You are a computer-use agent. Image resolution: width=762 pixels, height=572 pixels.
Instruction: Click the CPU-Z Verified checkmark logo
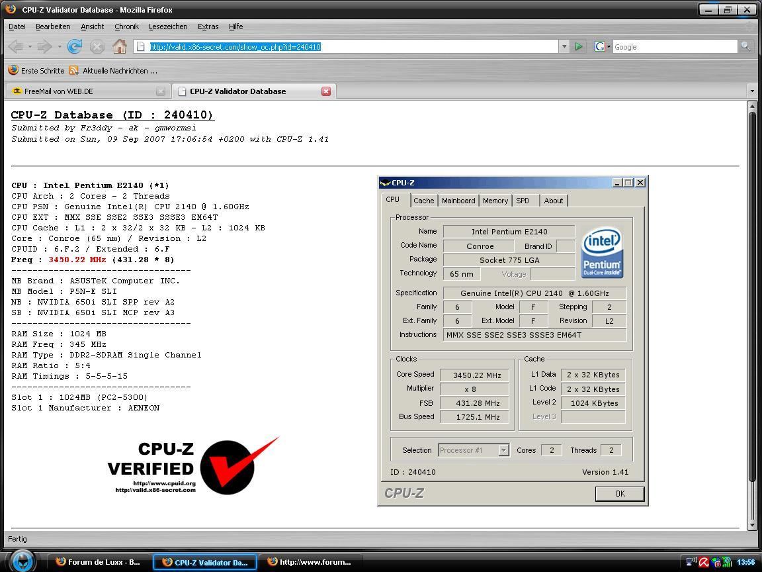[x=193, y=465]
